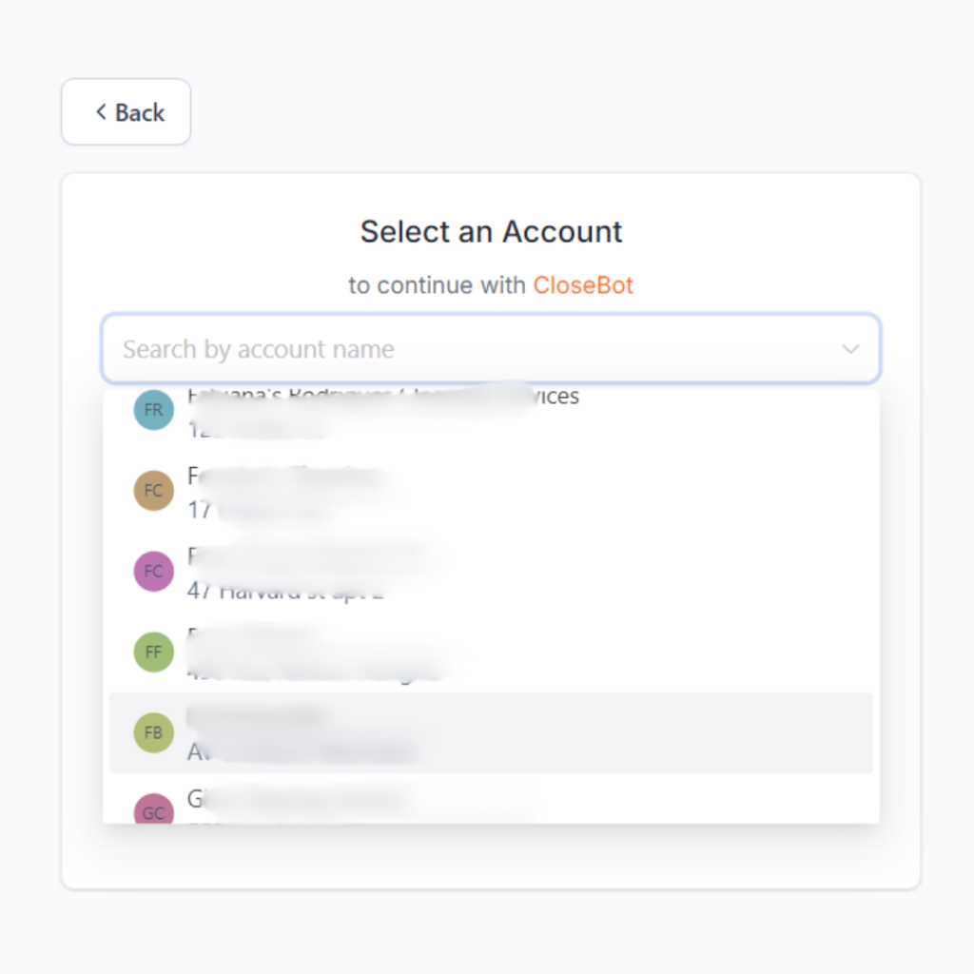The height and width of the screenshot is (974, 974).
Task: Choose the account name ending in "vices"
Action: [383, 397]
